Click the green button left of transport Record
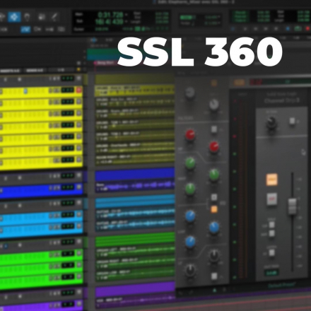Viewport: 311px width, 311px height. coord(298,29)
